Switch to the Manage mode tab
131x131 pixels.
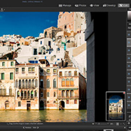tap(65, 5)
